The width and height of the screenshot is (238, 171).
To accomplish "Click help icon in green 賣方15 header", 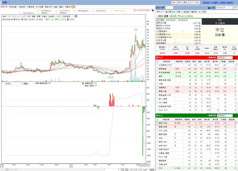I will [x=207, y=116].
